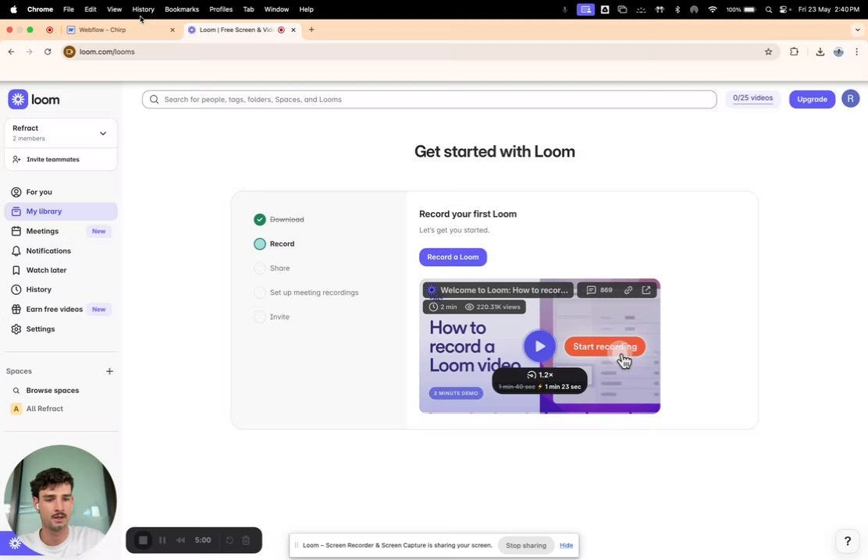Open Bluetooth menu bar icon
Screen dimensions: 868x560
pos(677,9)
